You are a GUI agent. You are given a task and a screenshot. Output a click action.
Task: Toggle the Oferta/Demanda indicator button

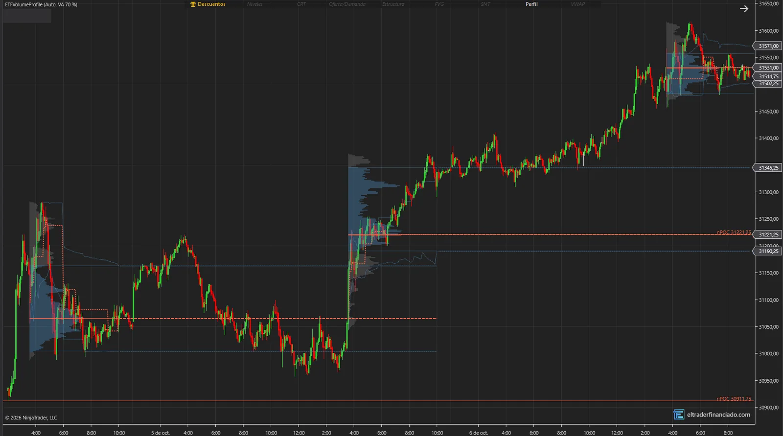(347, 4)
